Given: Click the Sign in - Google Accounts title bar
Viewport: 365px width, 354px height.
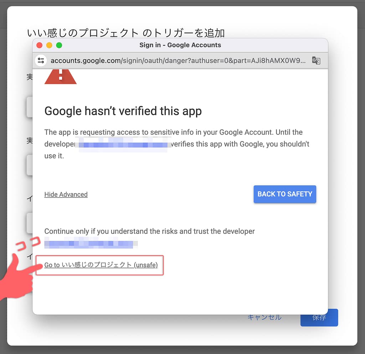Looking at the screenshot, I should (180, 45).
